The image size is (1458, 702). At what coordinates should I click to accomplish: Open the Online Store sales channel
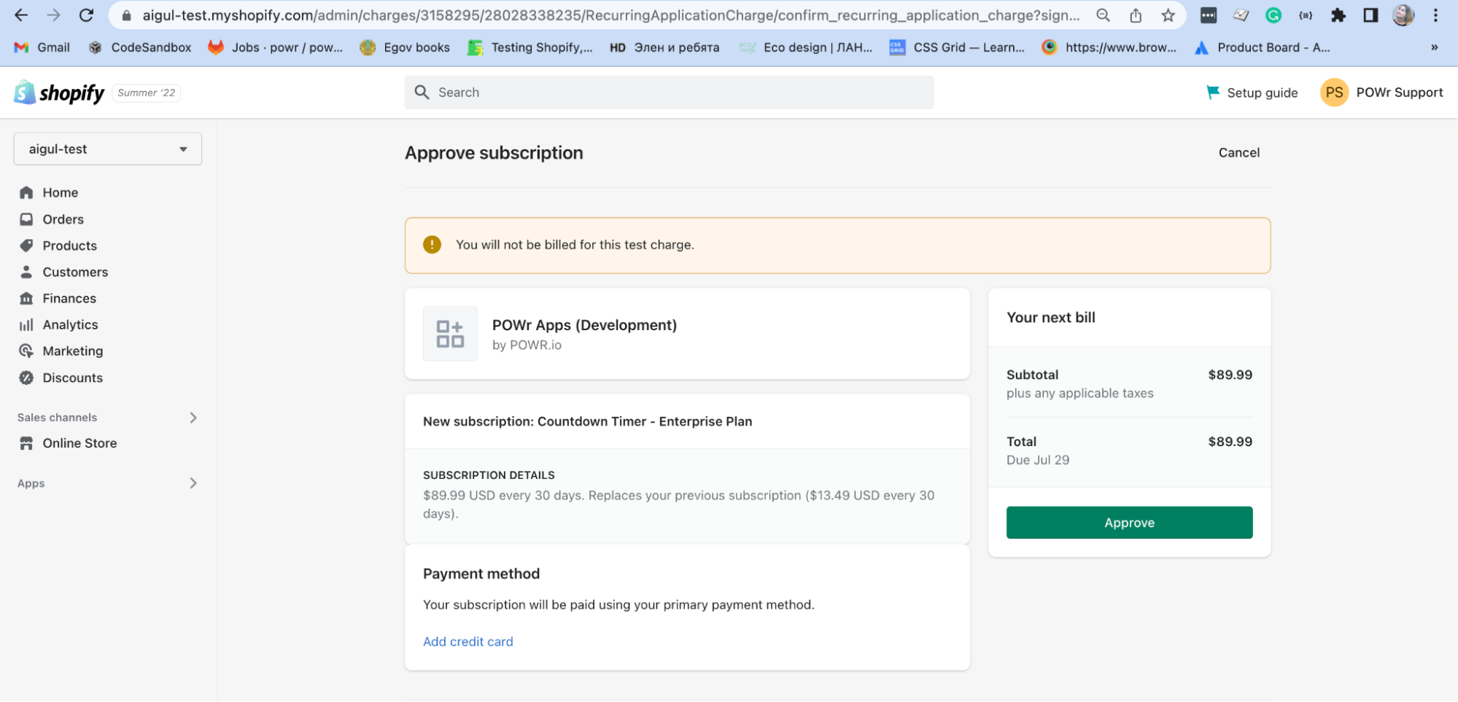coord(80,443)
